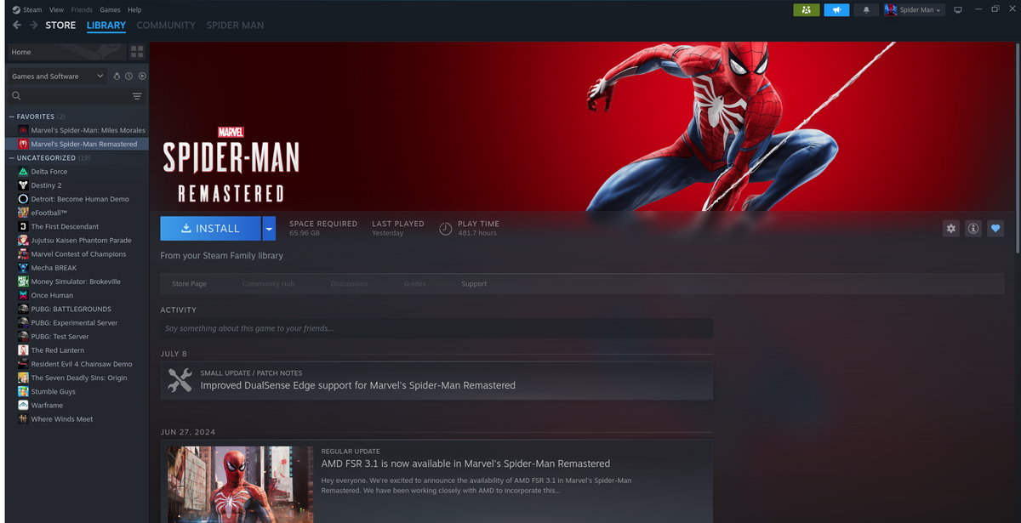Image resolution: width=1021 pixels, height=523 pixels.
Task: Toggle the recent activity clock filter
Action: tap(129, 76)
